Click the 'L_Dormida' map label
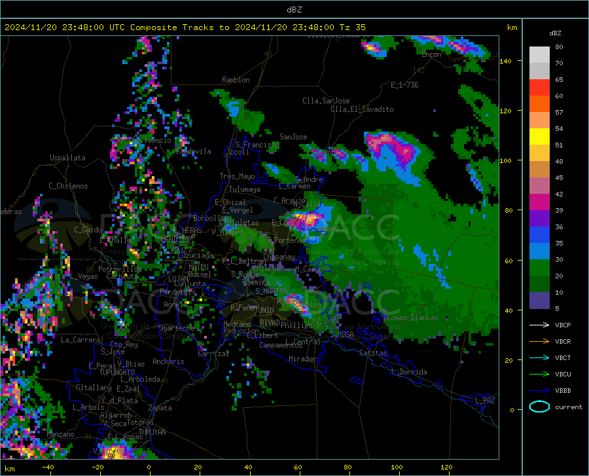This screenshot has width=589, height=476. 409,372
